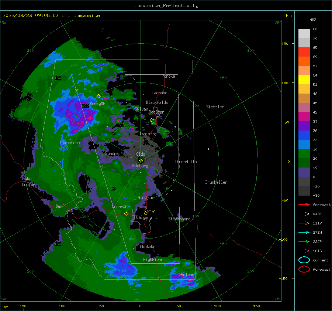This screenshot has height=311, width=332.
Task: Click the yellow diamond marker near RockyMH
Action: tap(98, 97)
